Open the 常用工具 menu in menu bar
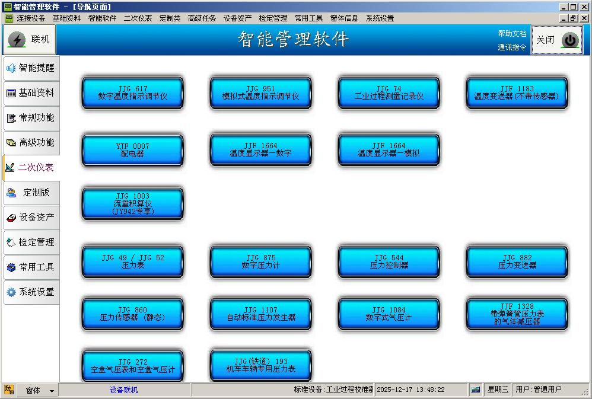The height and width of the screenshot is (399, 592). coord(308,18)
